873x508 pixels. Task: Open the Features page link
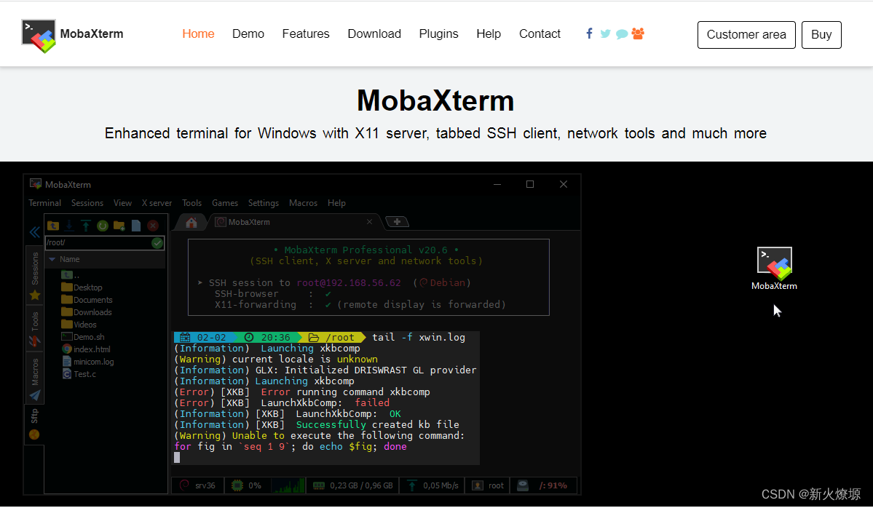pos(306,34)
